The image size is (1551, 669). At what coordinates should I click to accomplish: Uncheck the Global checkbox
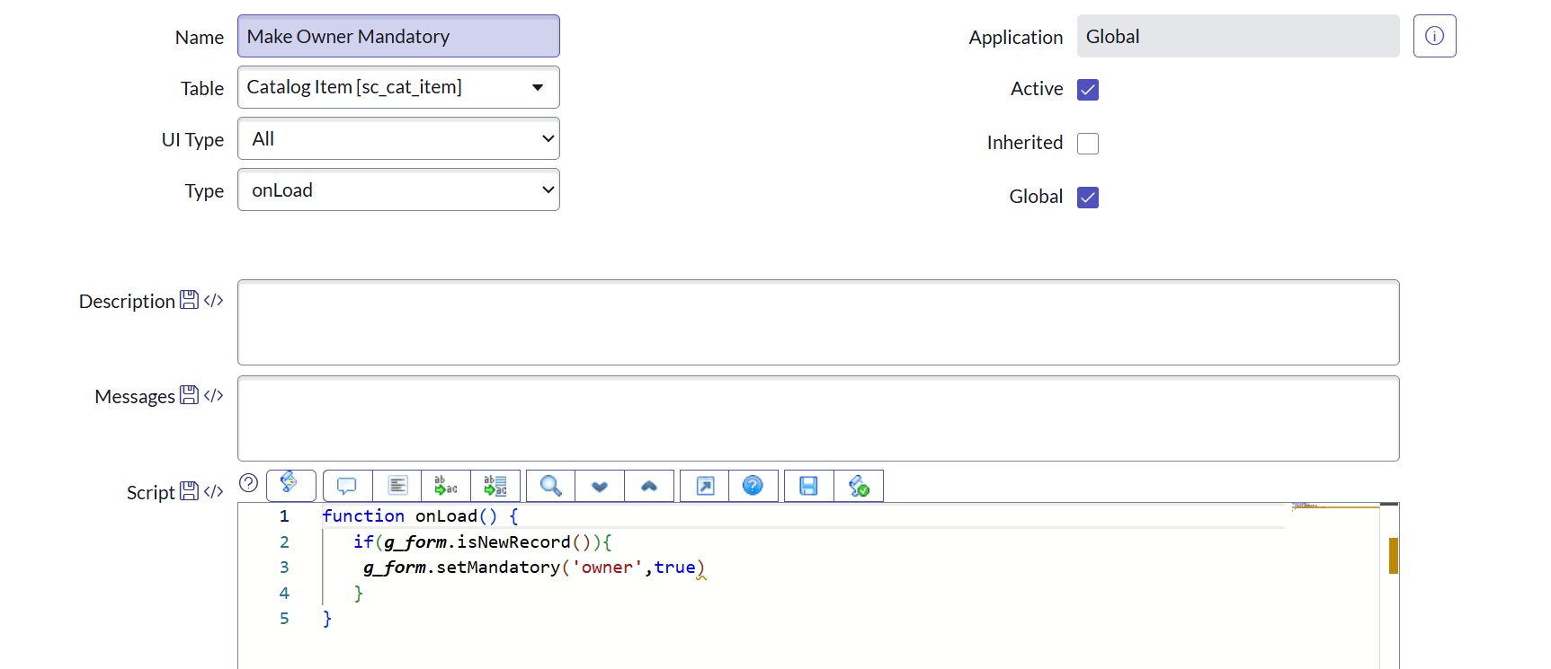tap(1088, 198)
